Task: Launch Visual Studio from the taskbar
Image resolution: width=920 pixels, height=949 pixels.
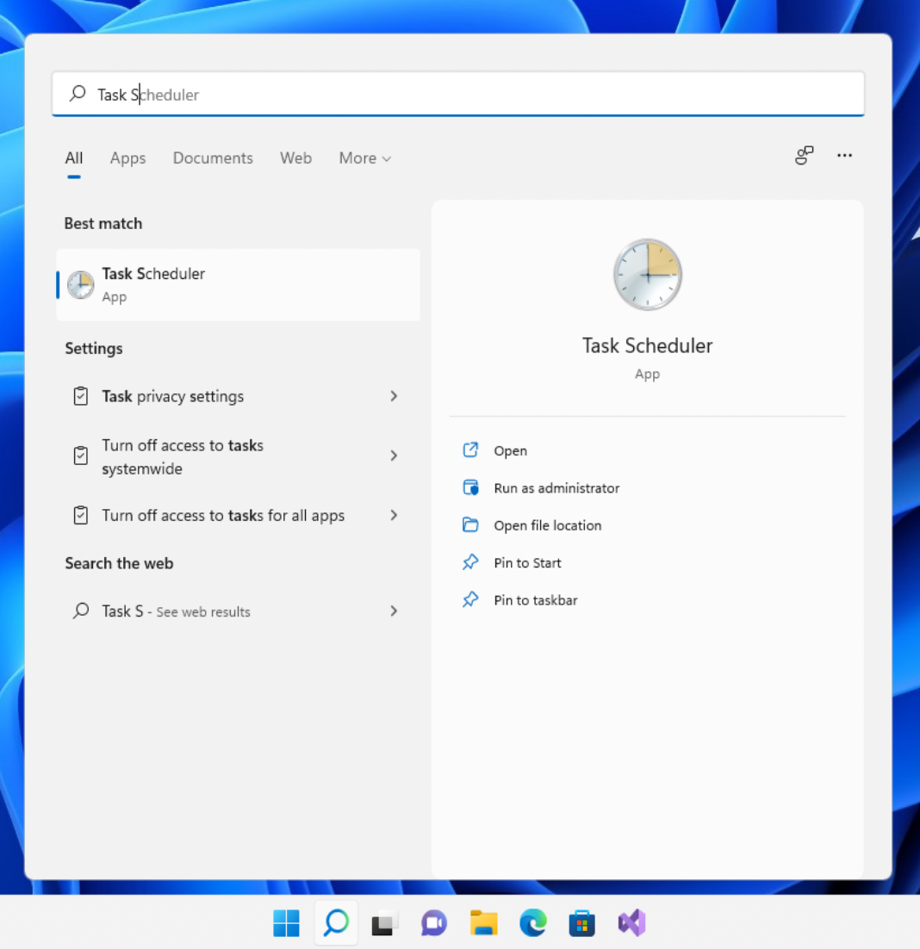Action: (631, 923)
